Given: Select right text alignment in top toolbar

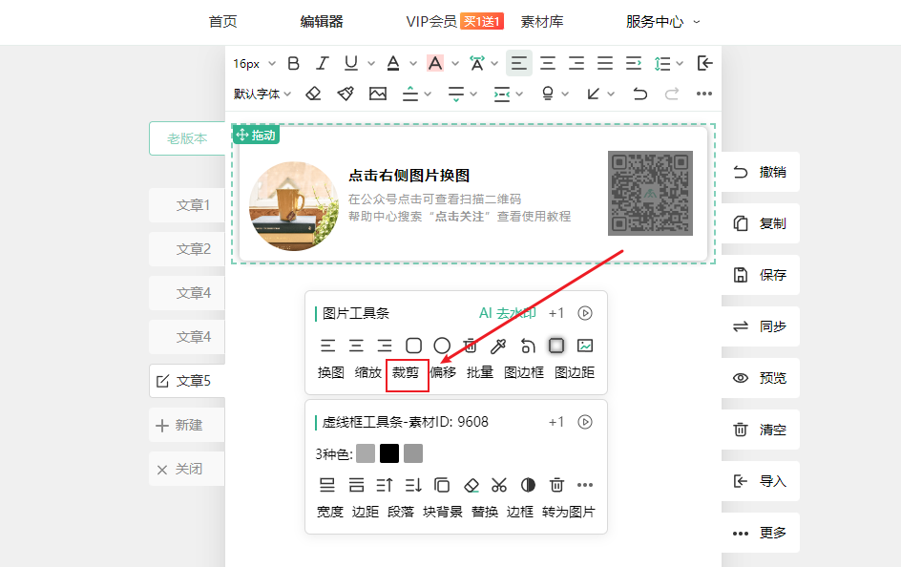Looking at the screenshot, I should (576, 63).
